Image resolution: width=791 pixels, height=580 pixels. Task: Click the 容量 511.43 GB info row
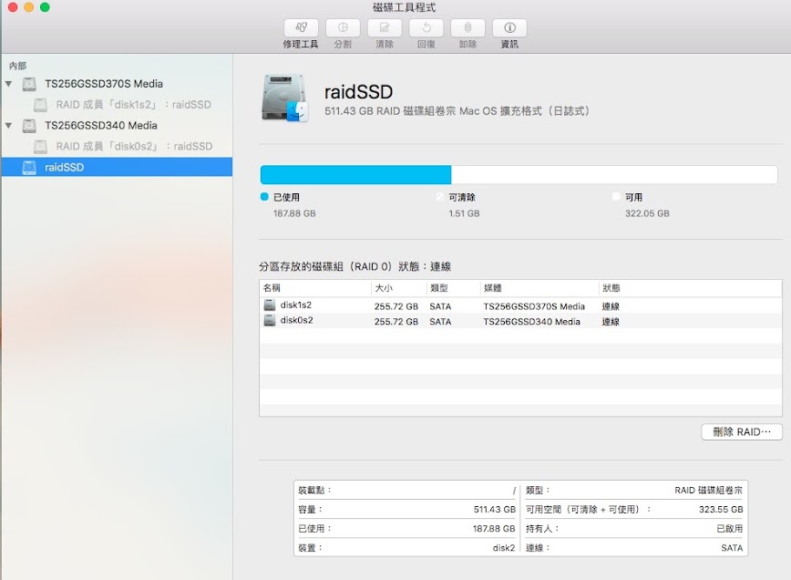[406, 510]
